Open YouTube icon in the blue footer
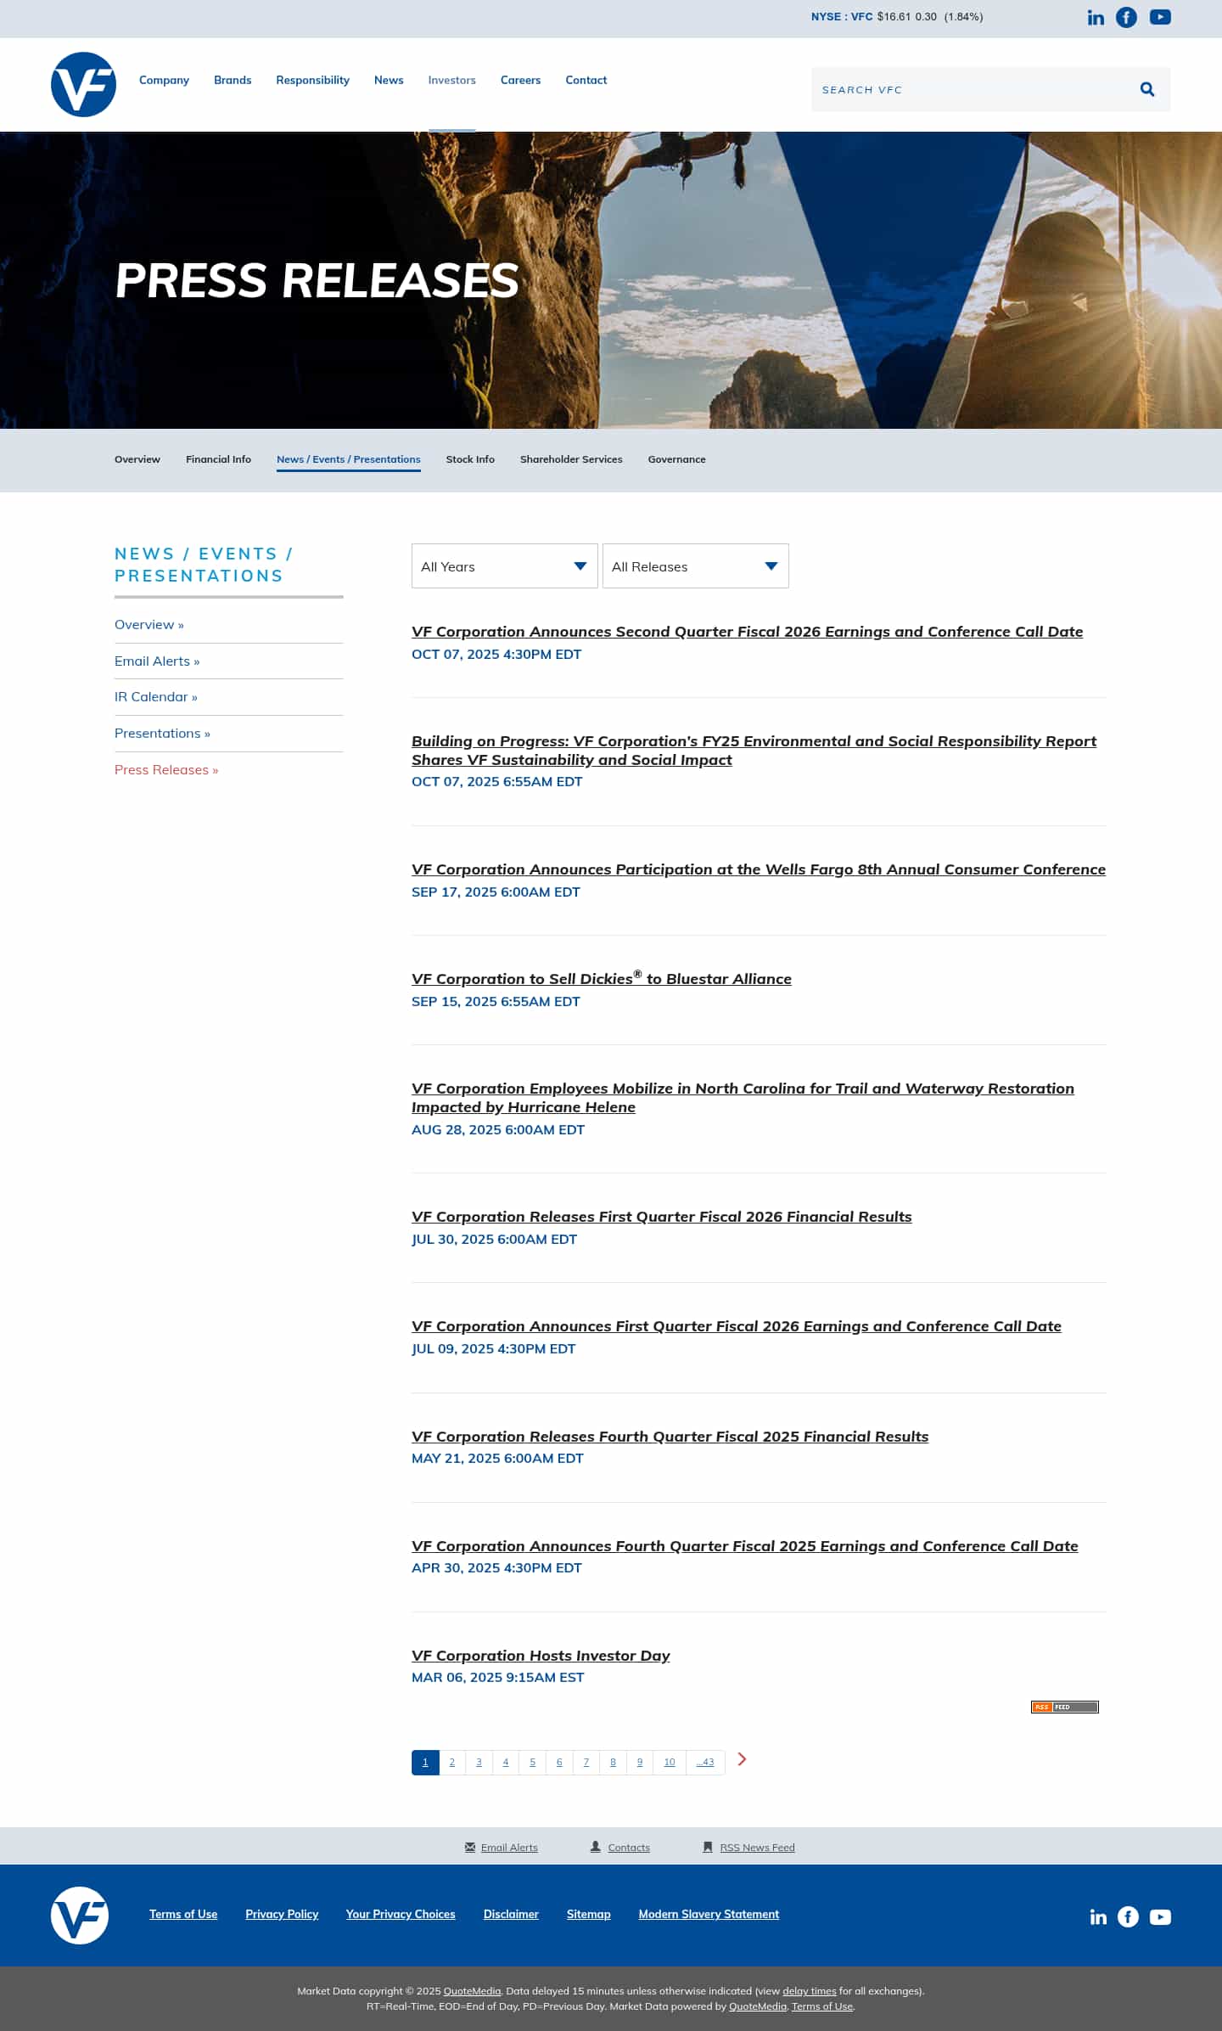Image resolution: width=1222 pixels, height=2031 pixels. coord(1160,1917)
